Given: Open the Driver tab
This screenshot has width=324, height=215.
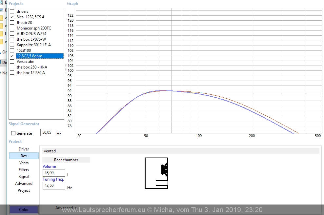Looking at the screenshot, I should tap(24, 149).
